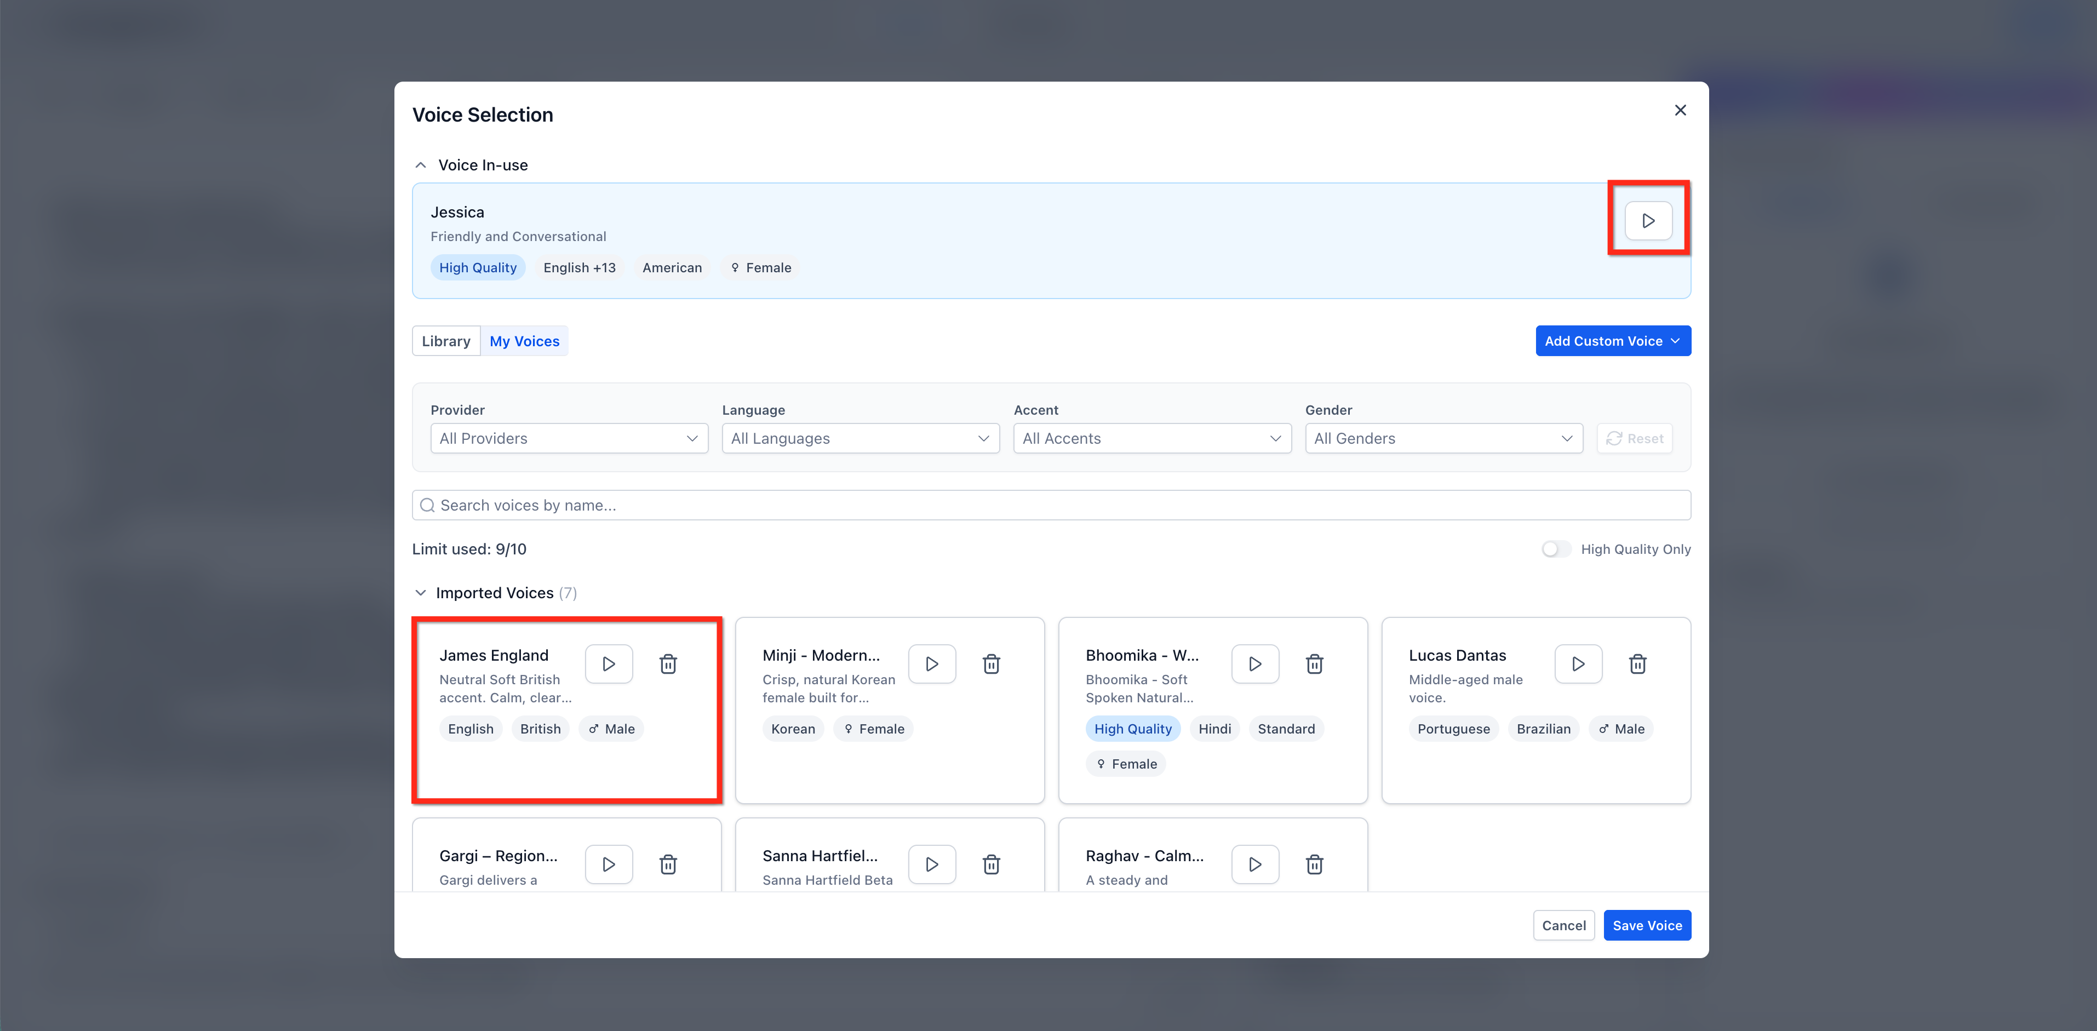Play Lucas Dantas voice sample

pyautogui.click(x=1578, y=664)
